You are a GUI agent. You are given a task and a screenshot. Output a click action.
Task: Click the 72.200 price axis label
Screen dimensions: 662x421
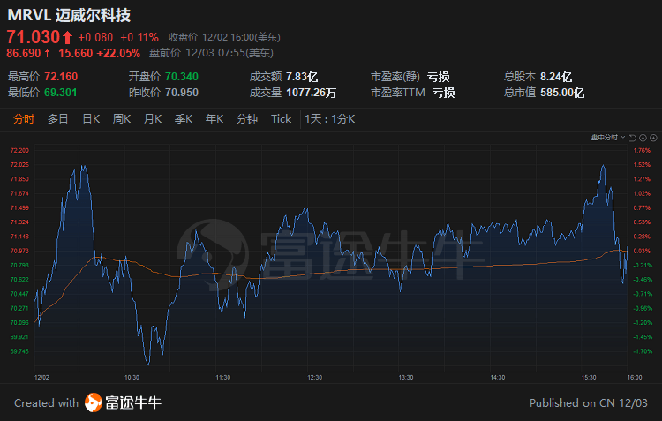[19, 150]
